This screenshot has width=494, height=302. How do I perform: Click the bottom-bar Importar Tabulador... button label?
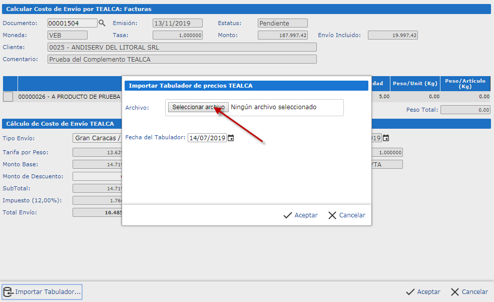tap(48, 292)
